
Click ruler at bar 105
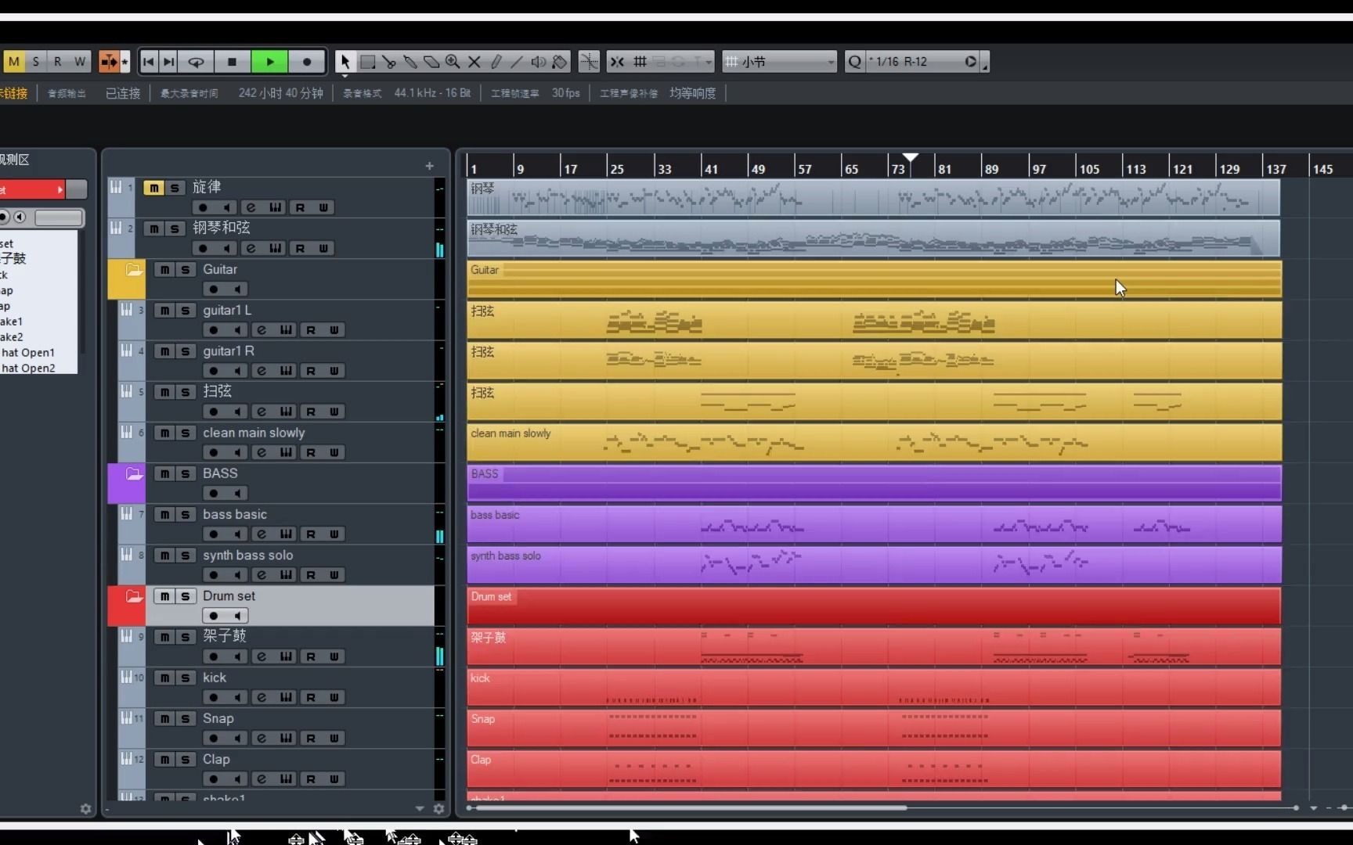pyautogui.click(x=1088, y=168)
